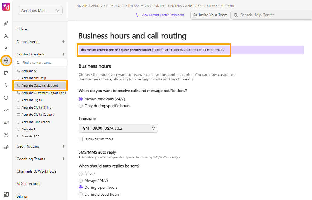Click the add-person icon in Invite Your Team
Image resolution: width=312 pixels, height=200 pixels.
pyautogui.click(x=195, y=15)
